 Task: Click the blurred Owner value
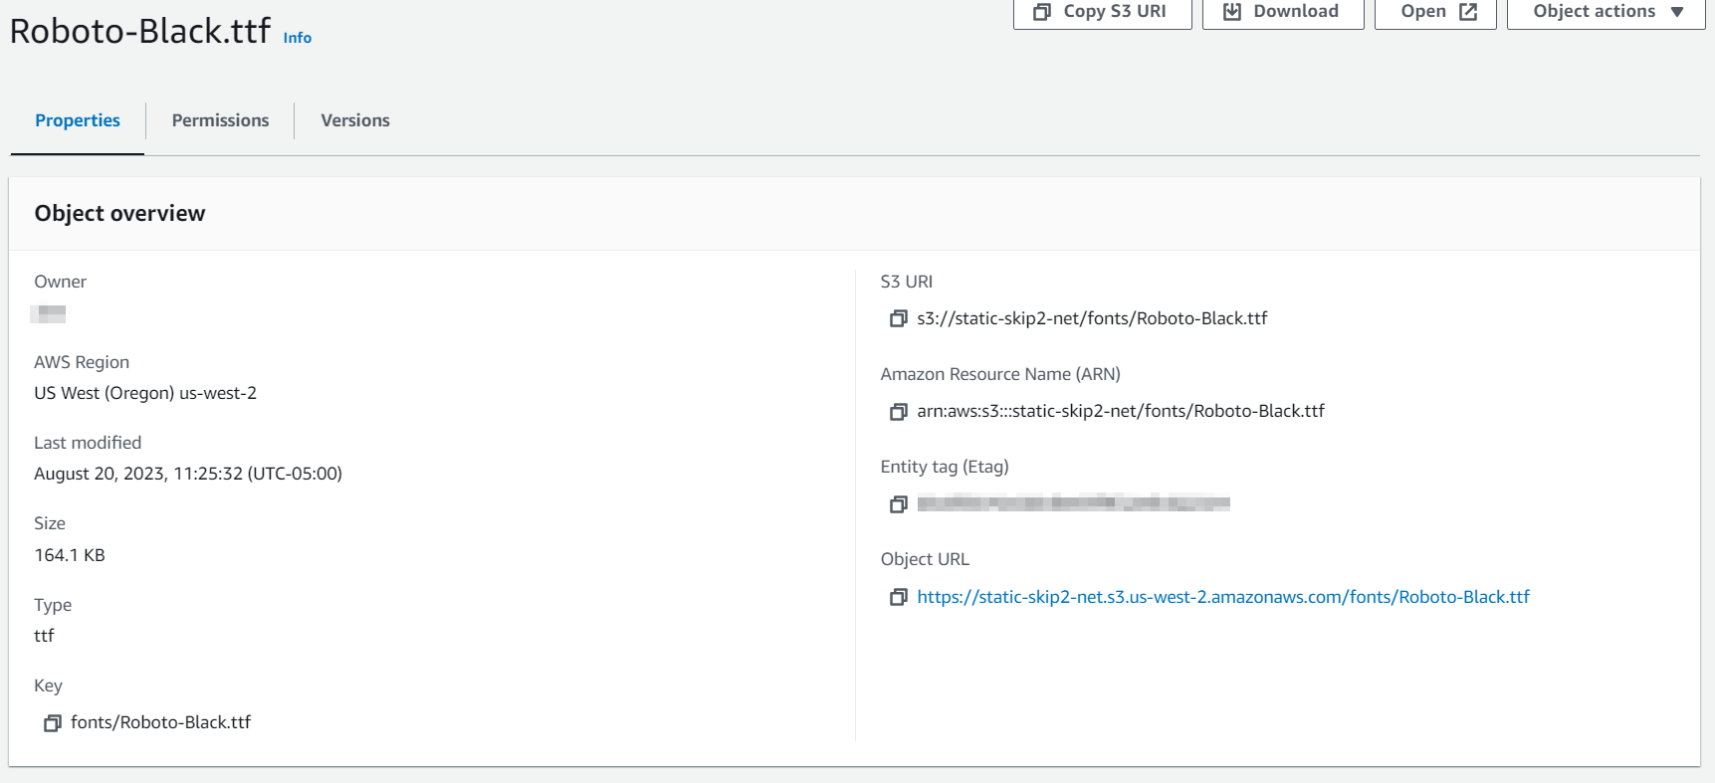(x=48, y=314)
